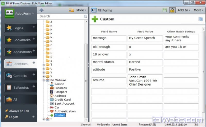
Task: Select Credit Card tree item
Action: tap(62, 99)
